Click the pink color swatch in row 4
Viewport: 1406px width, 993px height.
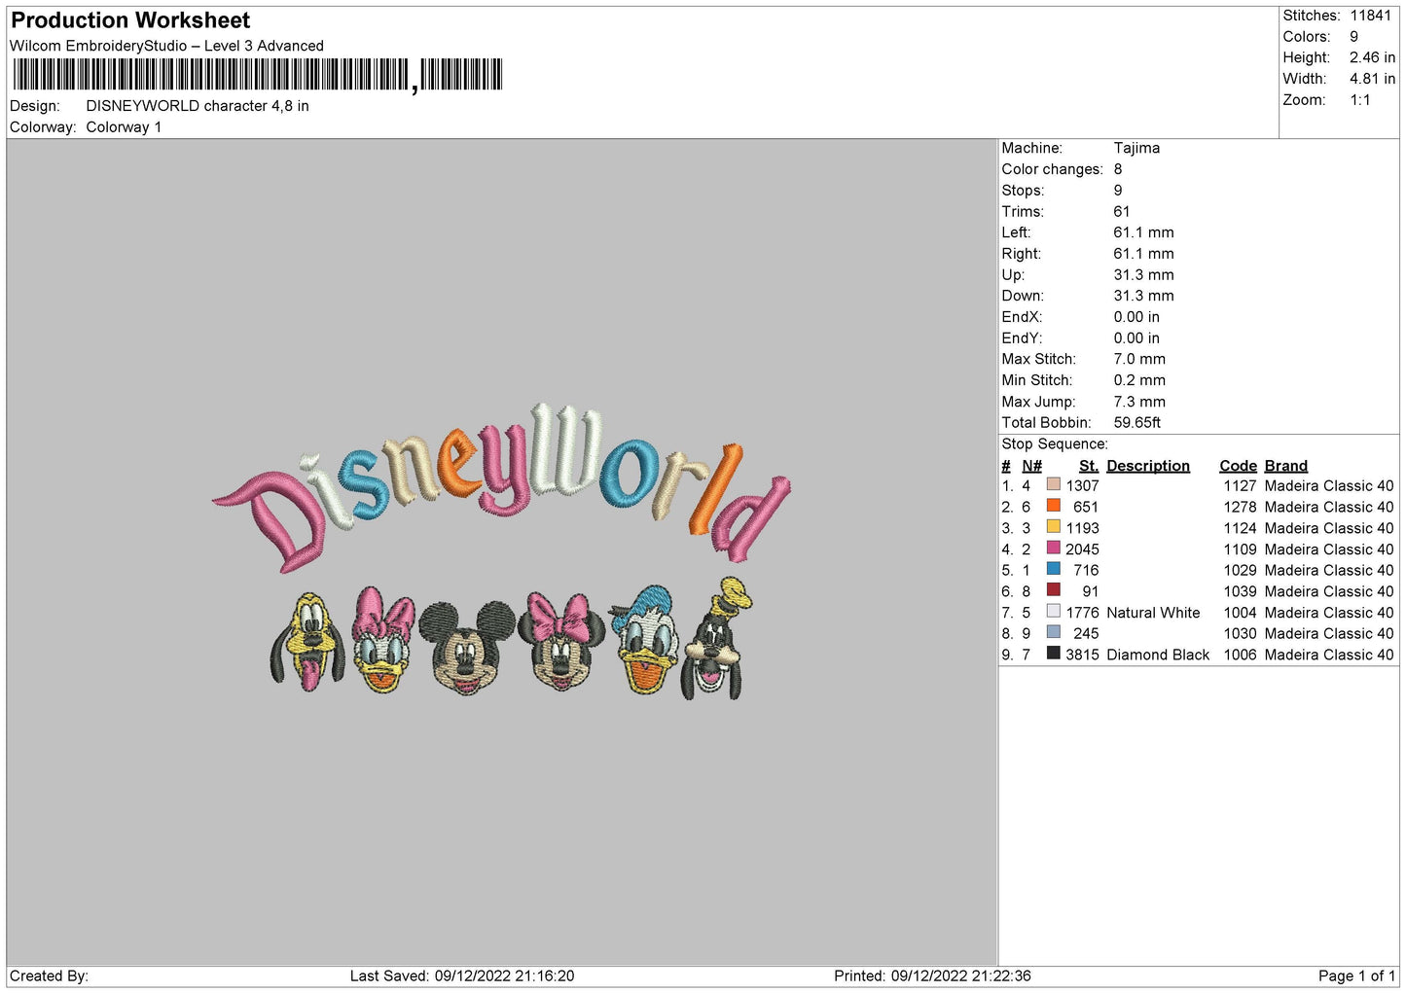pyautogui.click(x=1053, y=548)
